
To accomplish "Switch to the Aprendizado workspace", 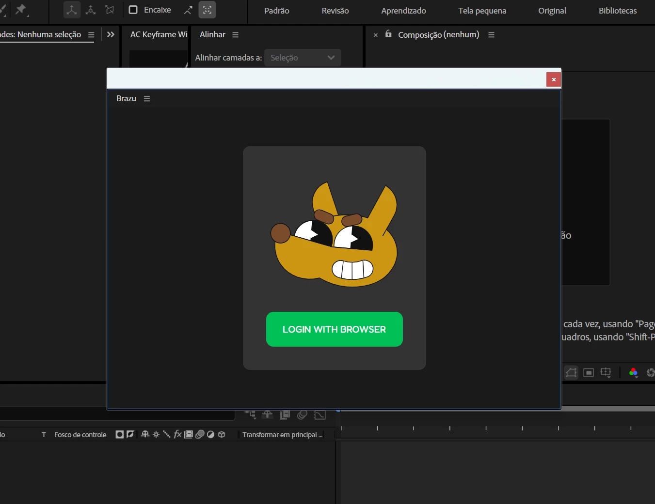I will click(403, 11).
